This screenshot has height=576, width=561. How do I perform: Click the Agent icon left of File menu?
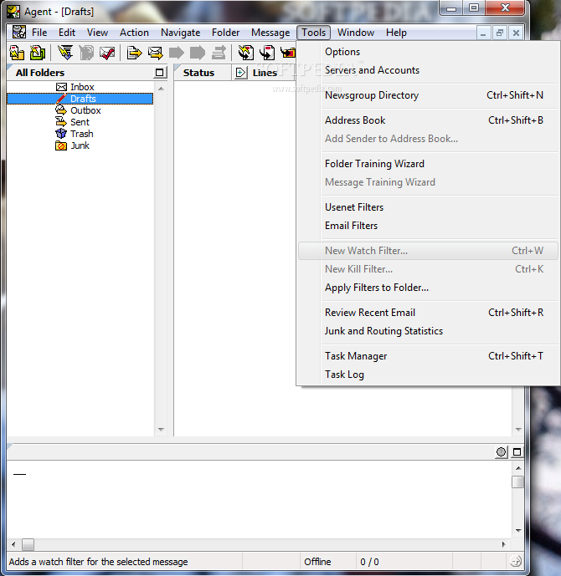tap(19, 33)
